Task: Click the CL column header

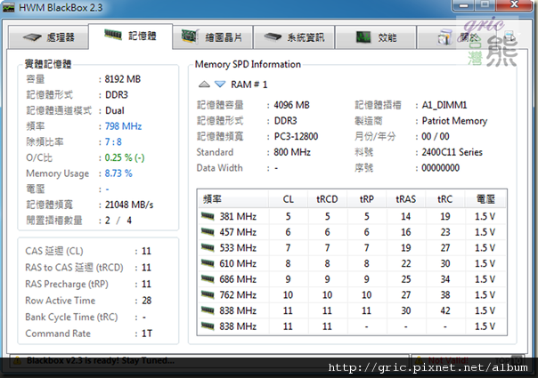Action: tap(289, 199)
